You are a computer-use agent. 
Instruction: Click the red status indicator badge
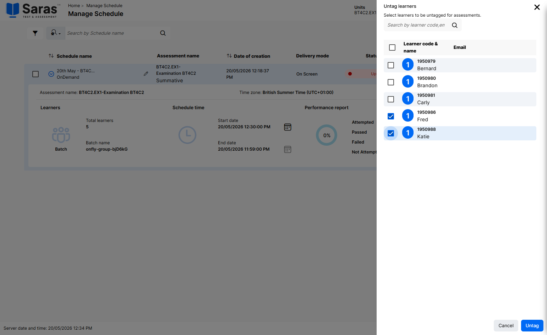click(x=360, y=74)
